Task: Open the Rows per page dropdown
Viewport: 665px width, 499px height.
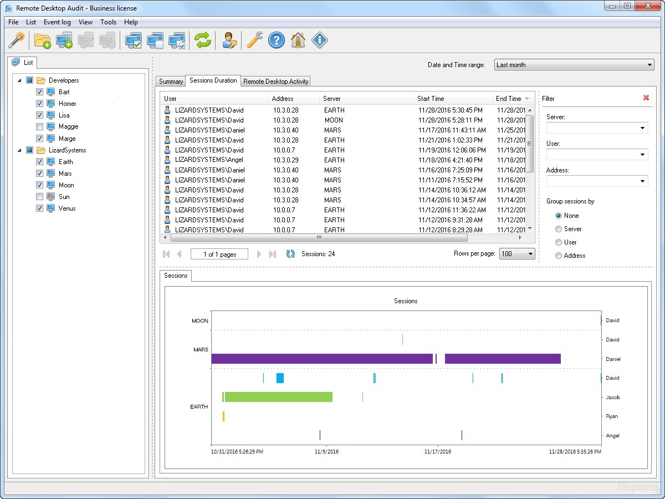Action: (x=516, y=254)
